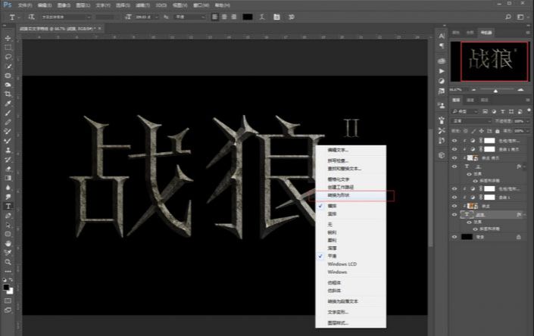The width and height of the screenshot is (534, 336).
Task: Open the workspace switcher icon
Action: [x=520, y=17]
